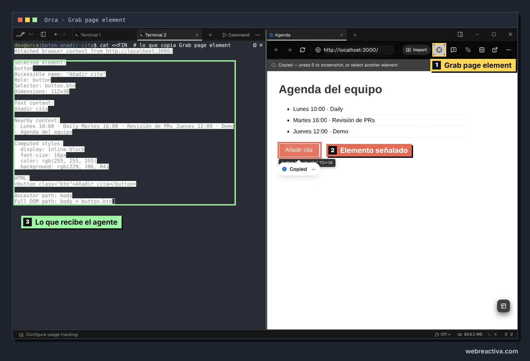Reload the localhost page
530x361 pixels.
coord(302,50)
